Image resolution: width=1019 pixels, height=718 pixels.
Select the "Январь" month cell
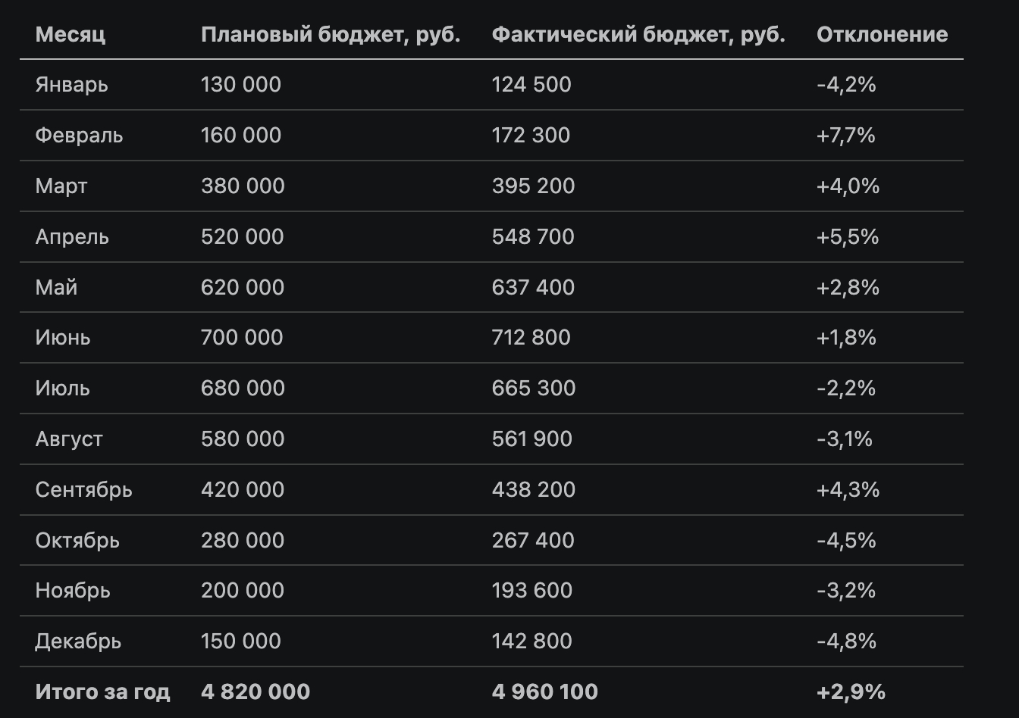[71, 85]
